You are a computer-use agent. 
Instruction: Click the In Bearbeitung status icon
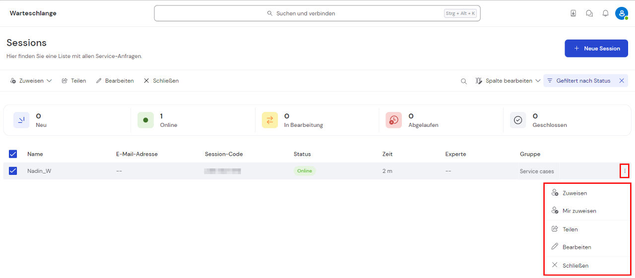click(x=270, y=120)
